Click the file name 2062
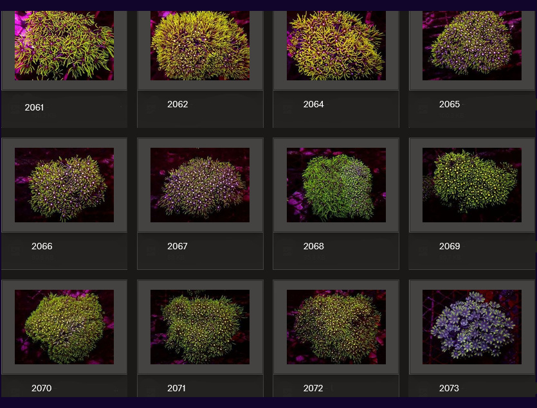The height and width of the screenshot is (408, 537). pyautogui.click(x=177, y=104)
